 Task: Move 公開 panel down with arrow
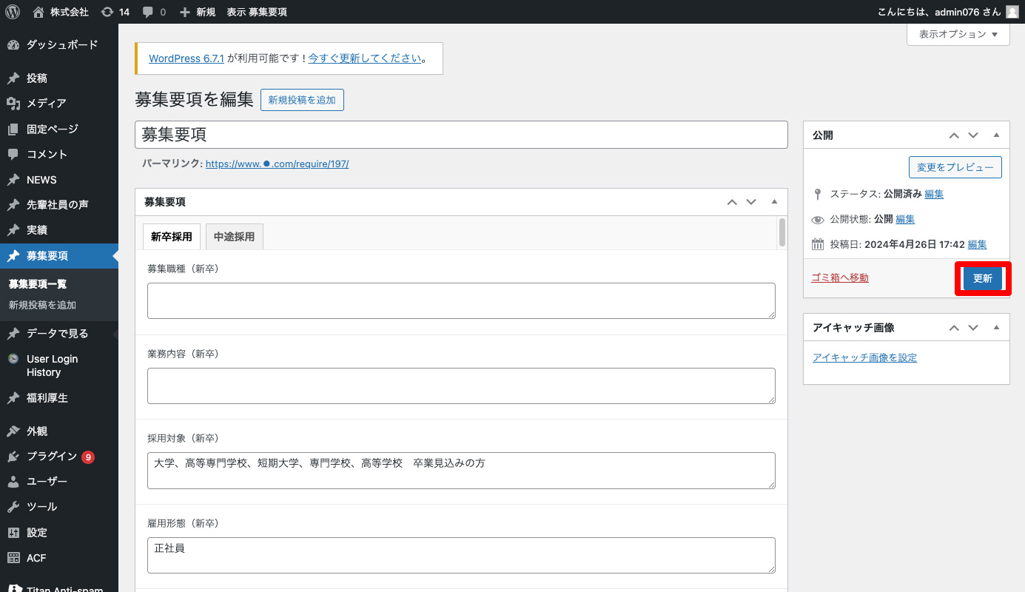point(973,135)
